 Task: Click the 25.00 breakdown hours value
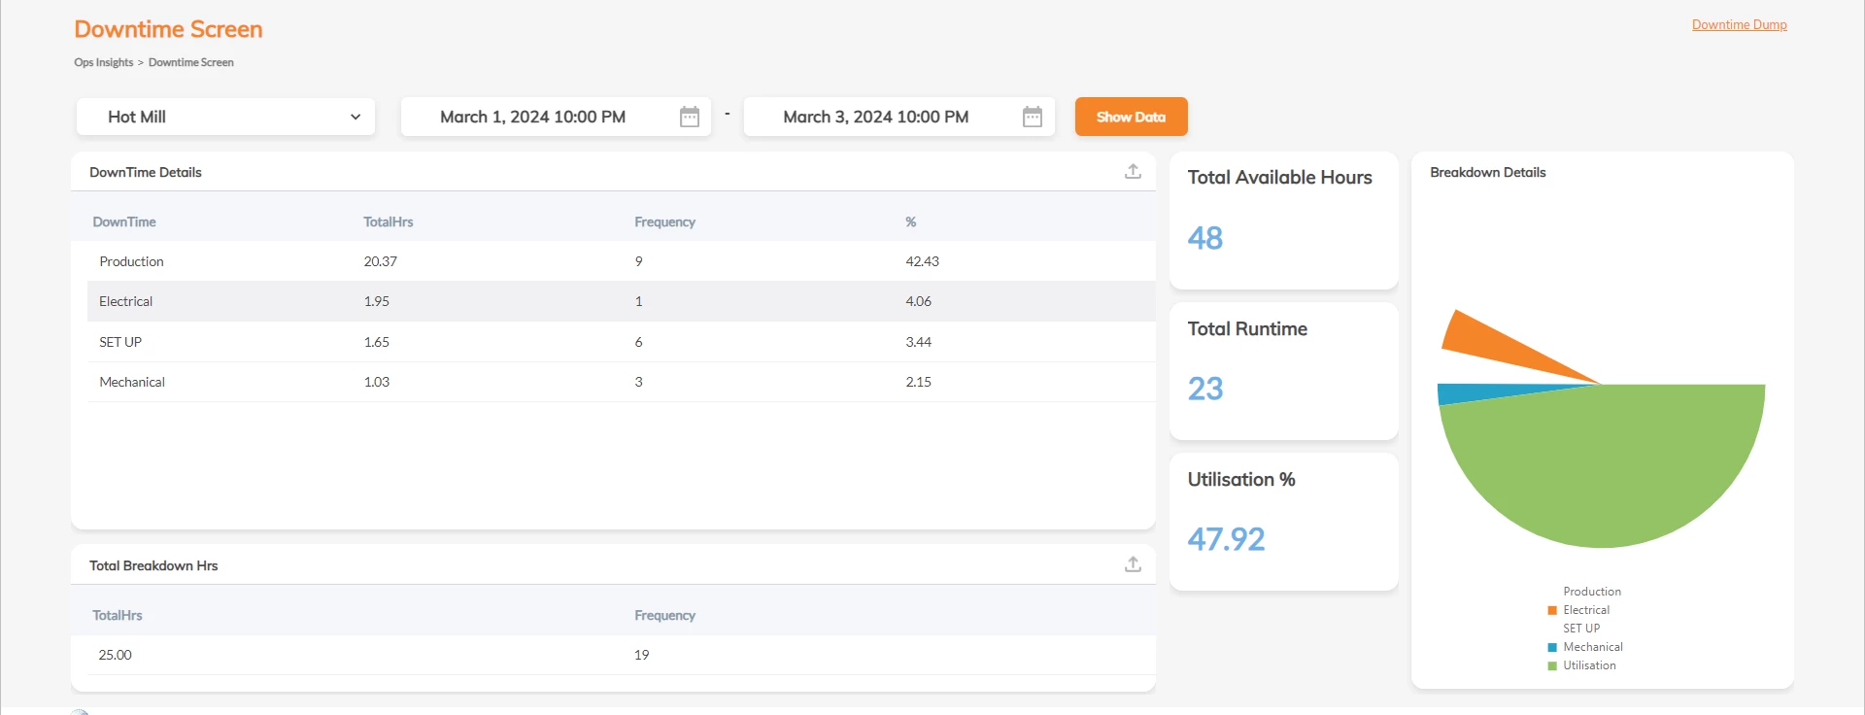tap(116, 655)
